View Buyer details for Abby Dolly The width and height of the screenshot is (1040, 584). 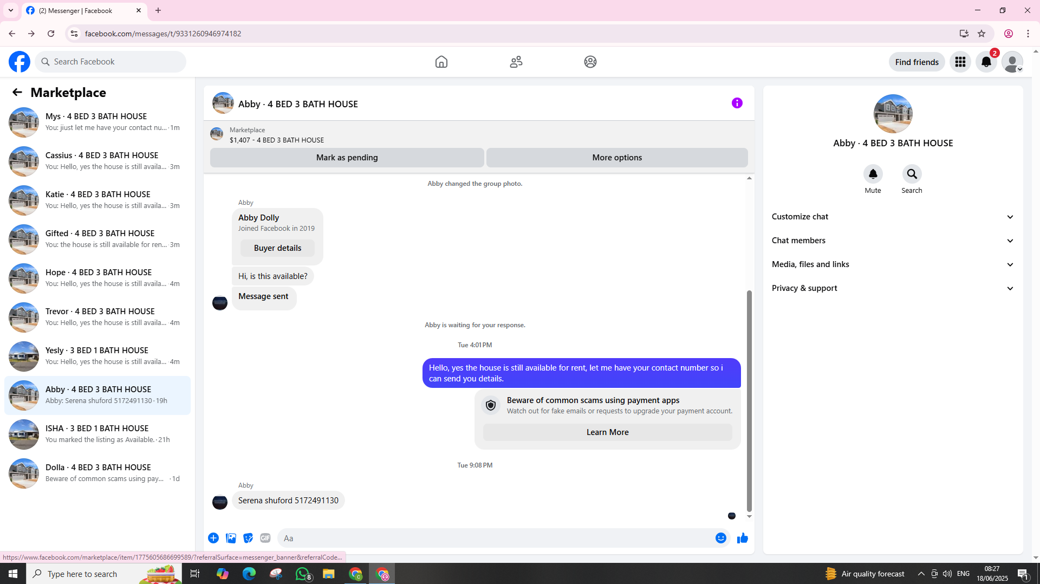point(277,248)
